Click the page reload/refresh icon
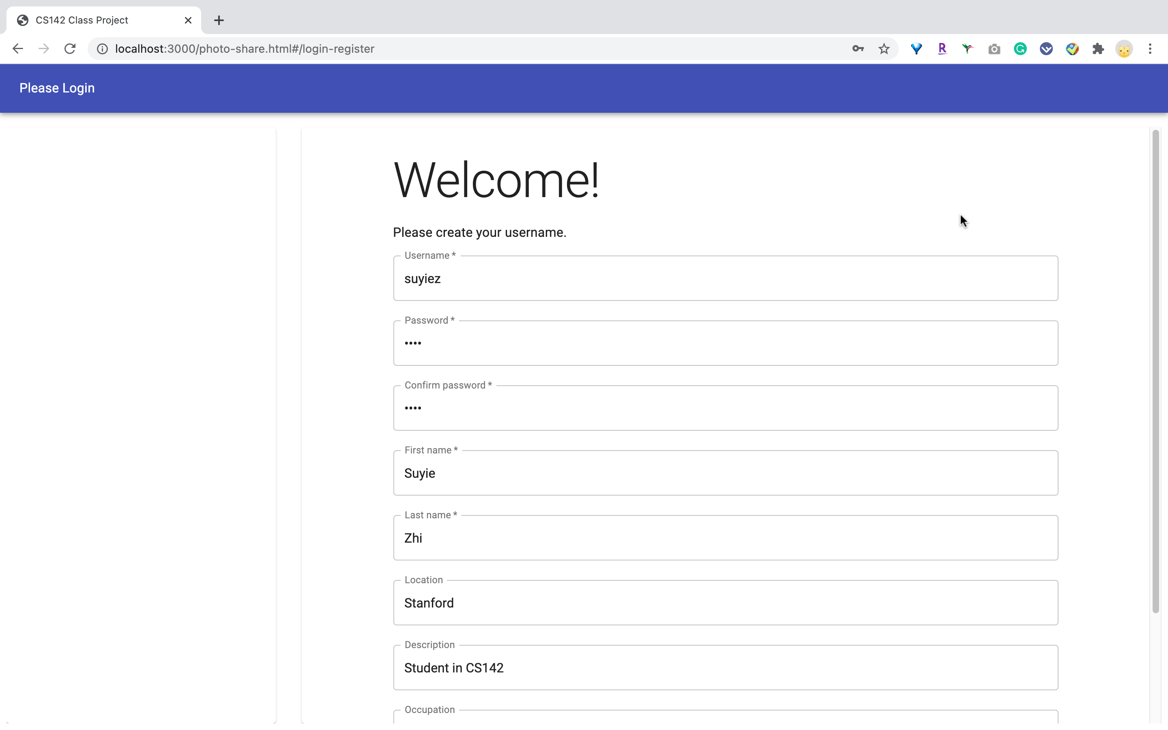Image resolution: width=1168 pixels, height=730 pixels. [71, 49]
